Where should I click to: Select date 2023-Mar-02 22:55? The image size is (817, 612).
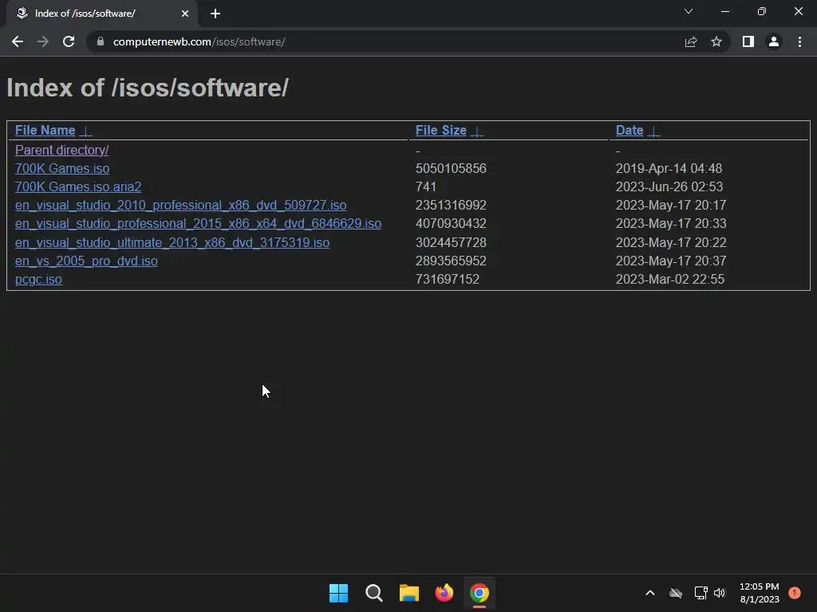point(670,280)
